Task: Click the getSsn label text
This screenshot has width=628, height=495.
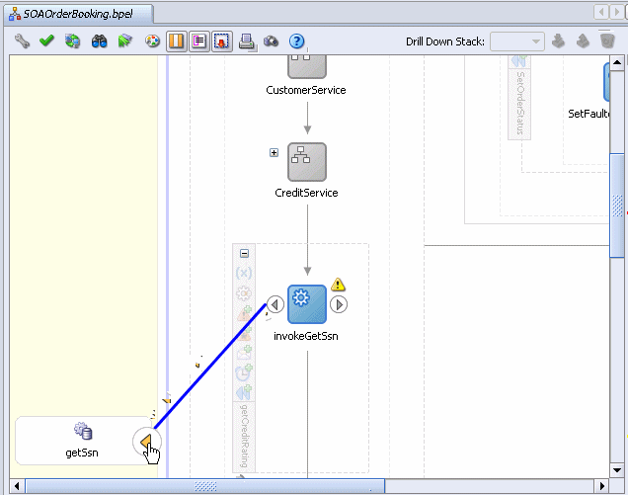Action: point(82,453)
